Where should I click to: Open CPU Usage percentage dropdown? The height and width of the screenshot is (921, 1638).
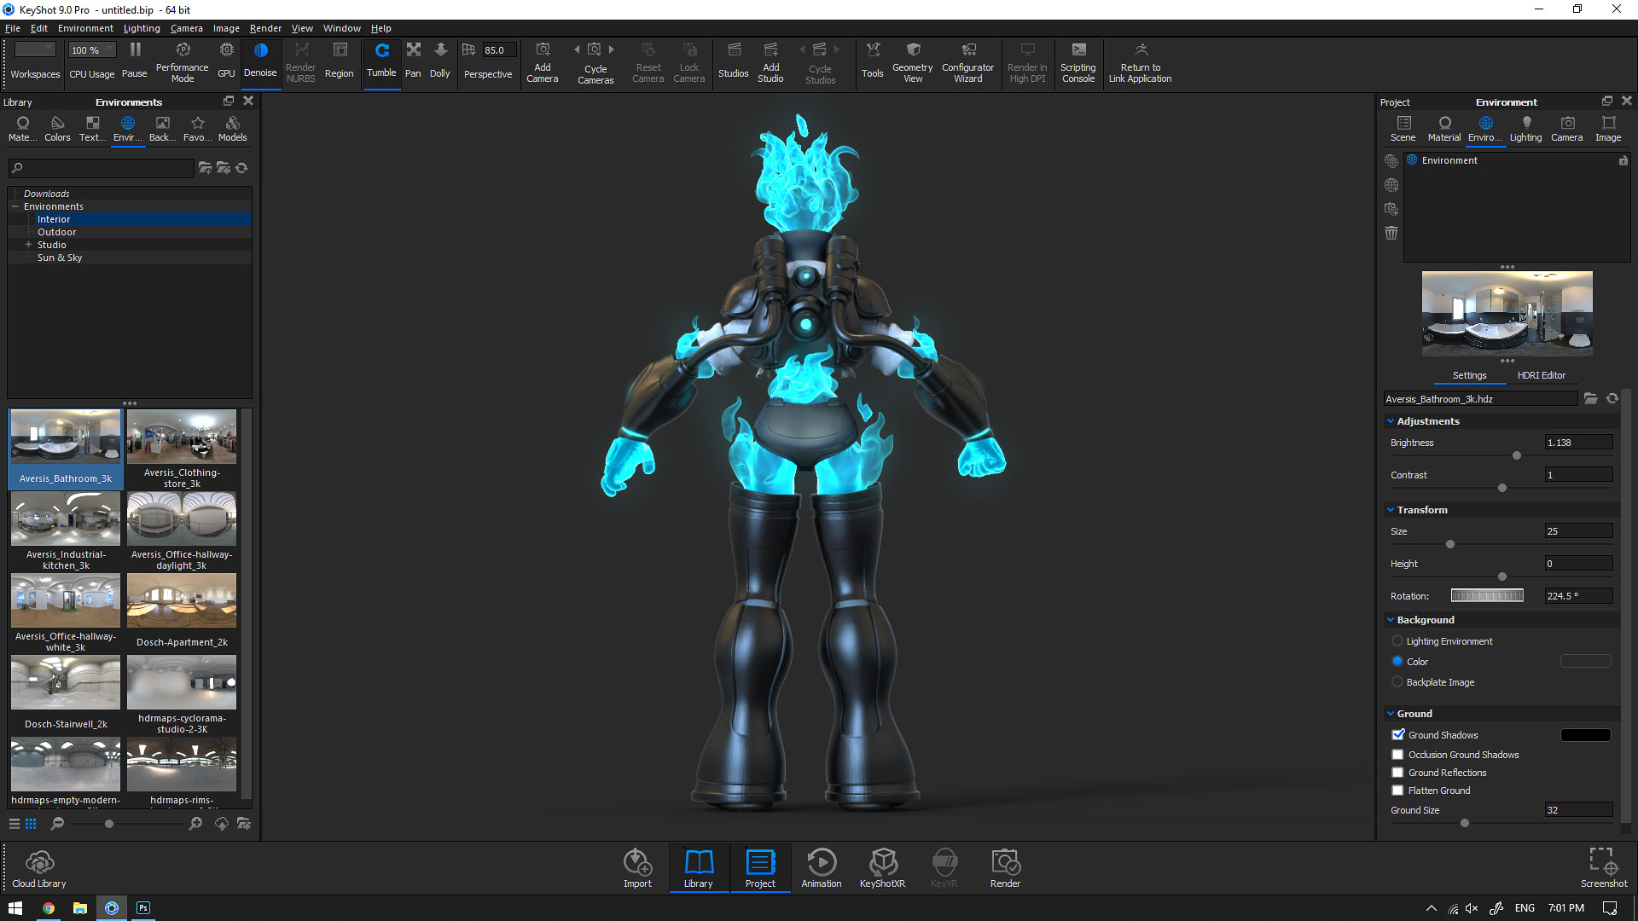point(92,50)
